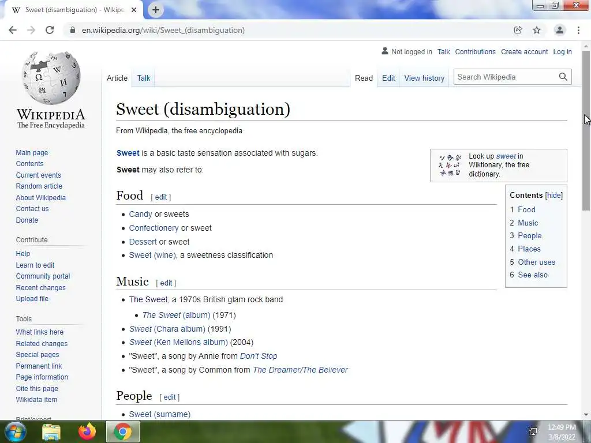Open the Candy article link
Viewport: 591px width, 443px height.
(141, 214)
